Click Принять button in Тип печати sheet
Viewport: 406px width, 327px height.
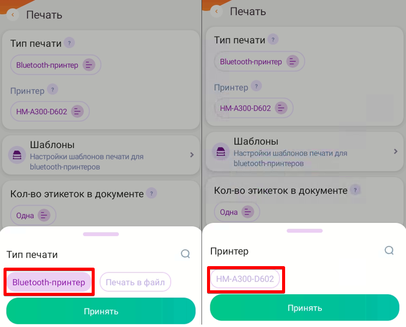(101, 311)
